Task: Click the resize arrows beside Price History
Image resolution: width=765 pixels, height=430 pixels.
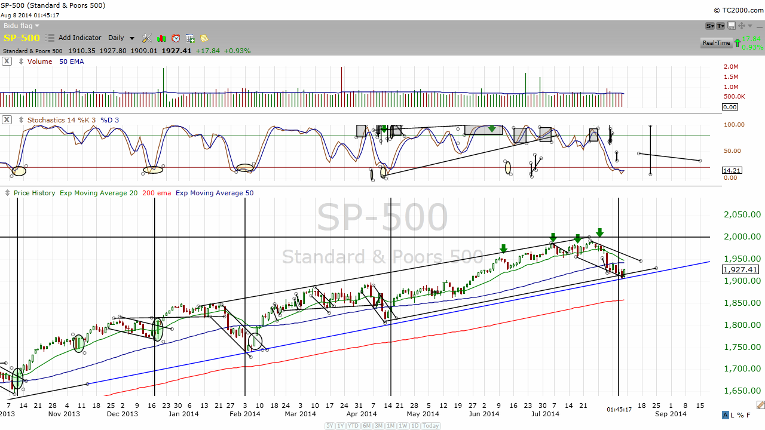Action: (x=8, y=193)
